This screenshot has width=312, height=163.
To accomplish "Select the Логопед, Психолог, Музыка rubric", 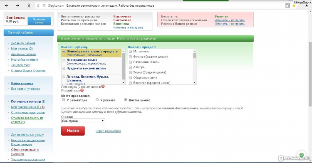I will pyautogui.click(x=64, y=77).
